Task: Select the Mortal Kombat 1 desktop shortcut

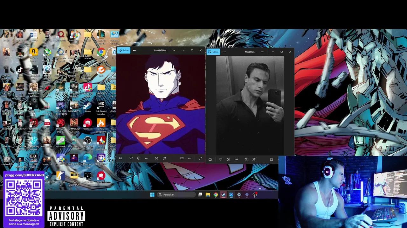Action: coord(47,72)
